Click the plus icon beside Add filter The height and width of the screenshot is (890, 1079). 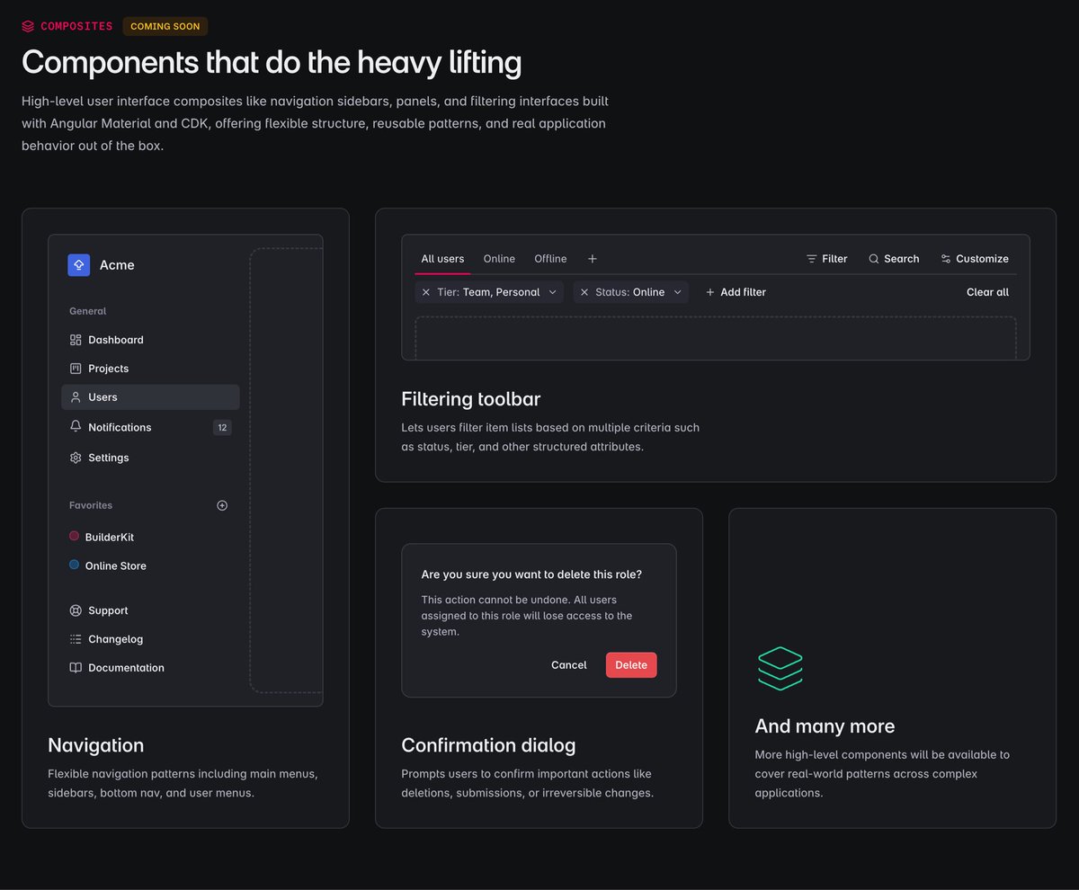(710, 292)
